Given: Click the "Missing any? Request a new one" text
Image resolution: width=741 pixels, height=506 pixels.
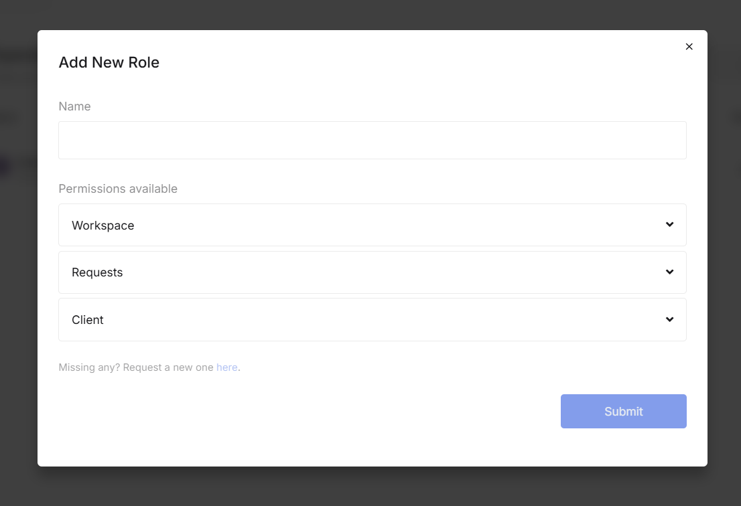Looking at the screenshot, I should pyautogui.click(x=136, y=367).
